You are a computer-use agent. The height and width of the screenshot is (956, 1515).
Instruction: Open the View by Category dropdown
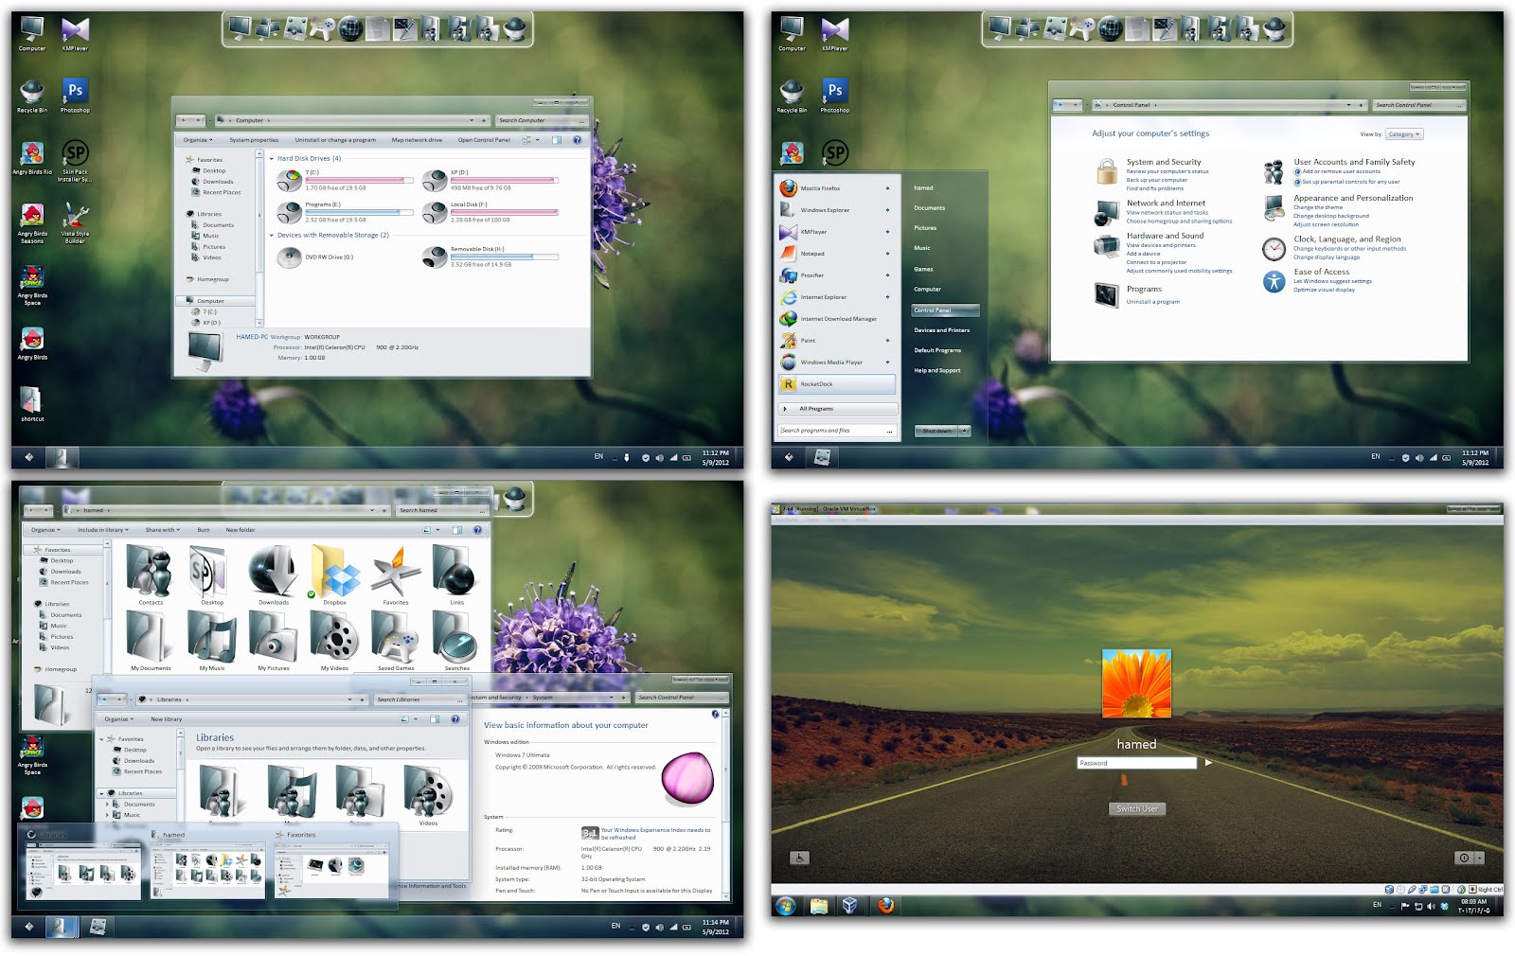1402,134
